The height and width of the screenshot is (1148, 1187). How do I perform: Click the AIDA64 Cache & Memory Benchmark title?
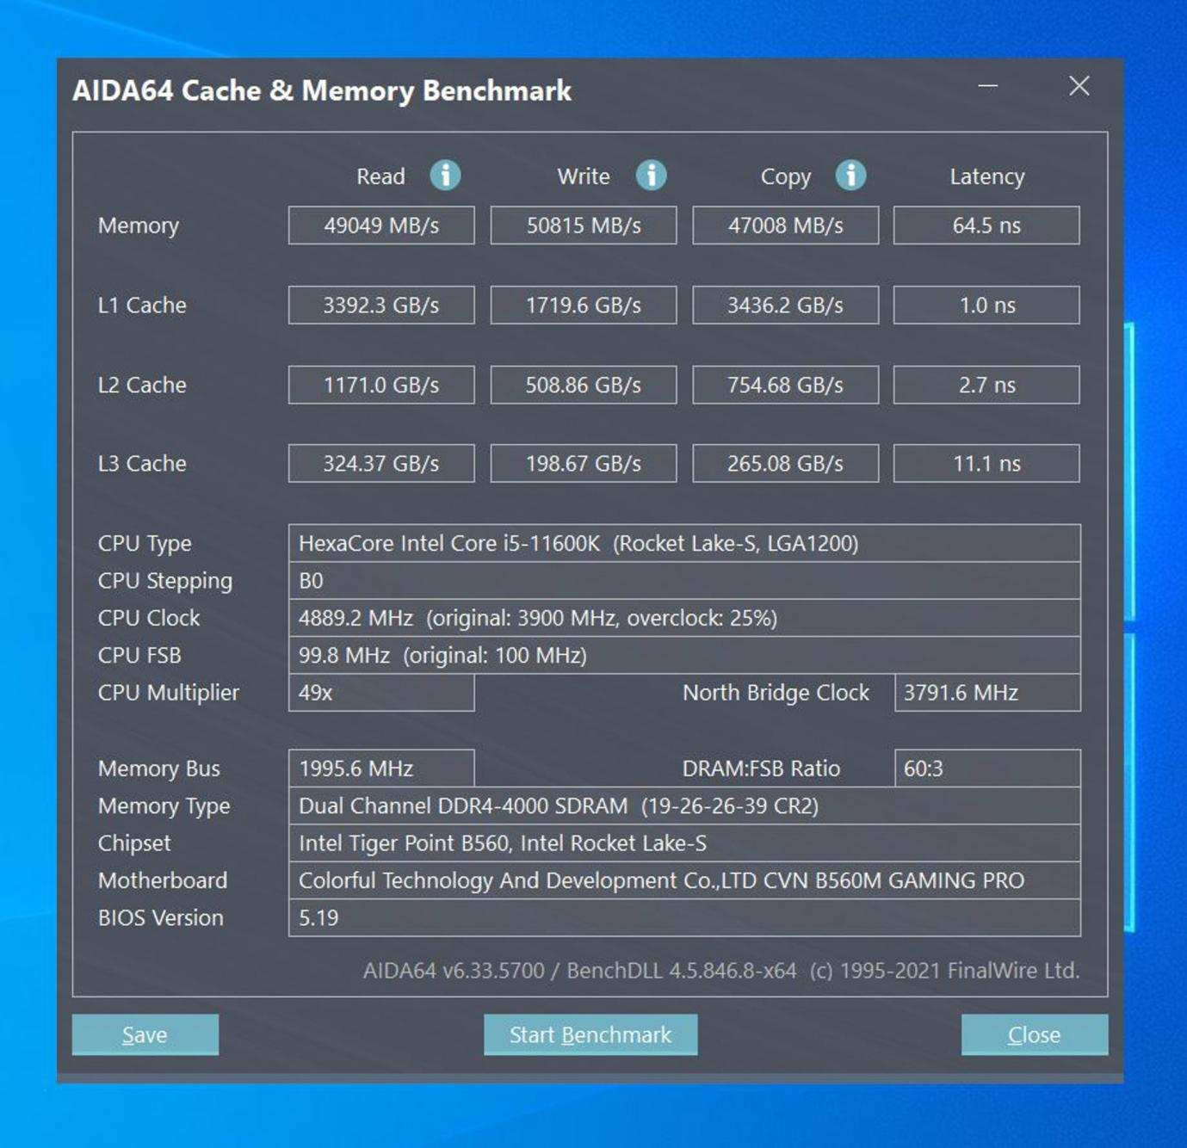322,91
